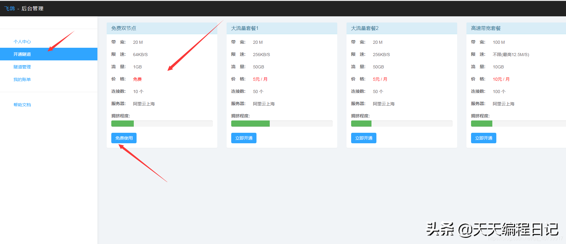Screen dimensions: 566x244
Task: Click 阿里云上海 in the 免费双节点 card
Action: pyautogui.click(x=144, y=104)
